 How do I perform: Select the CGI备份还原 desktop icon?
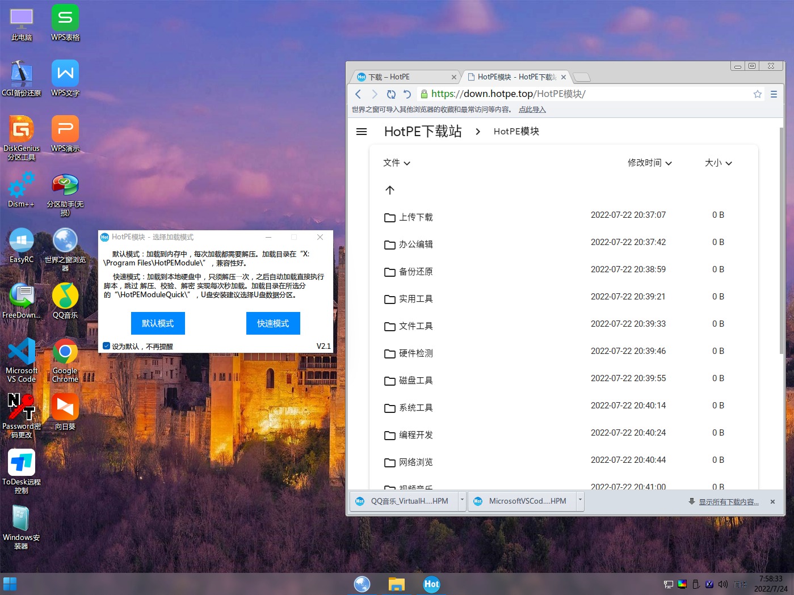click(x=22, y=79)
